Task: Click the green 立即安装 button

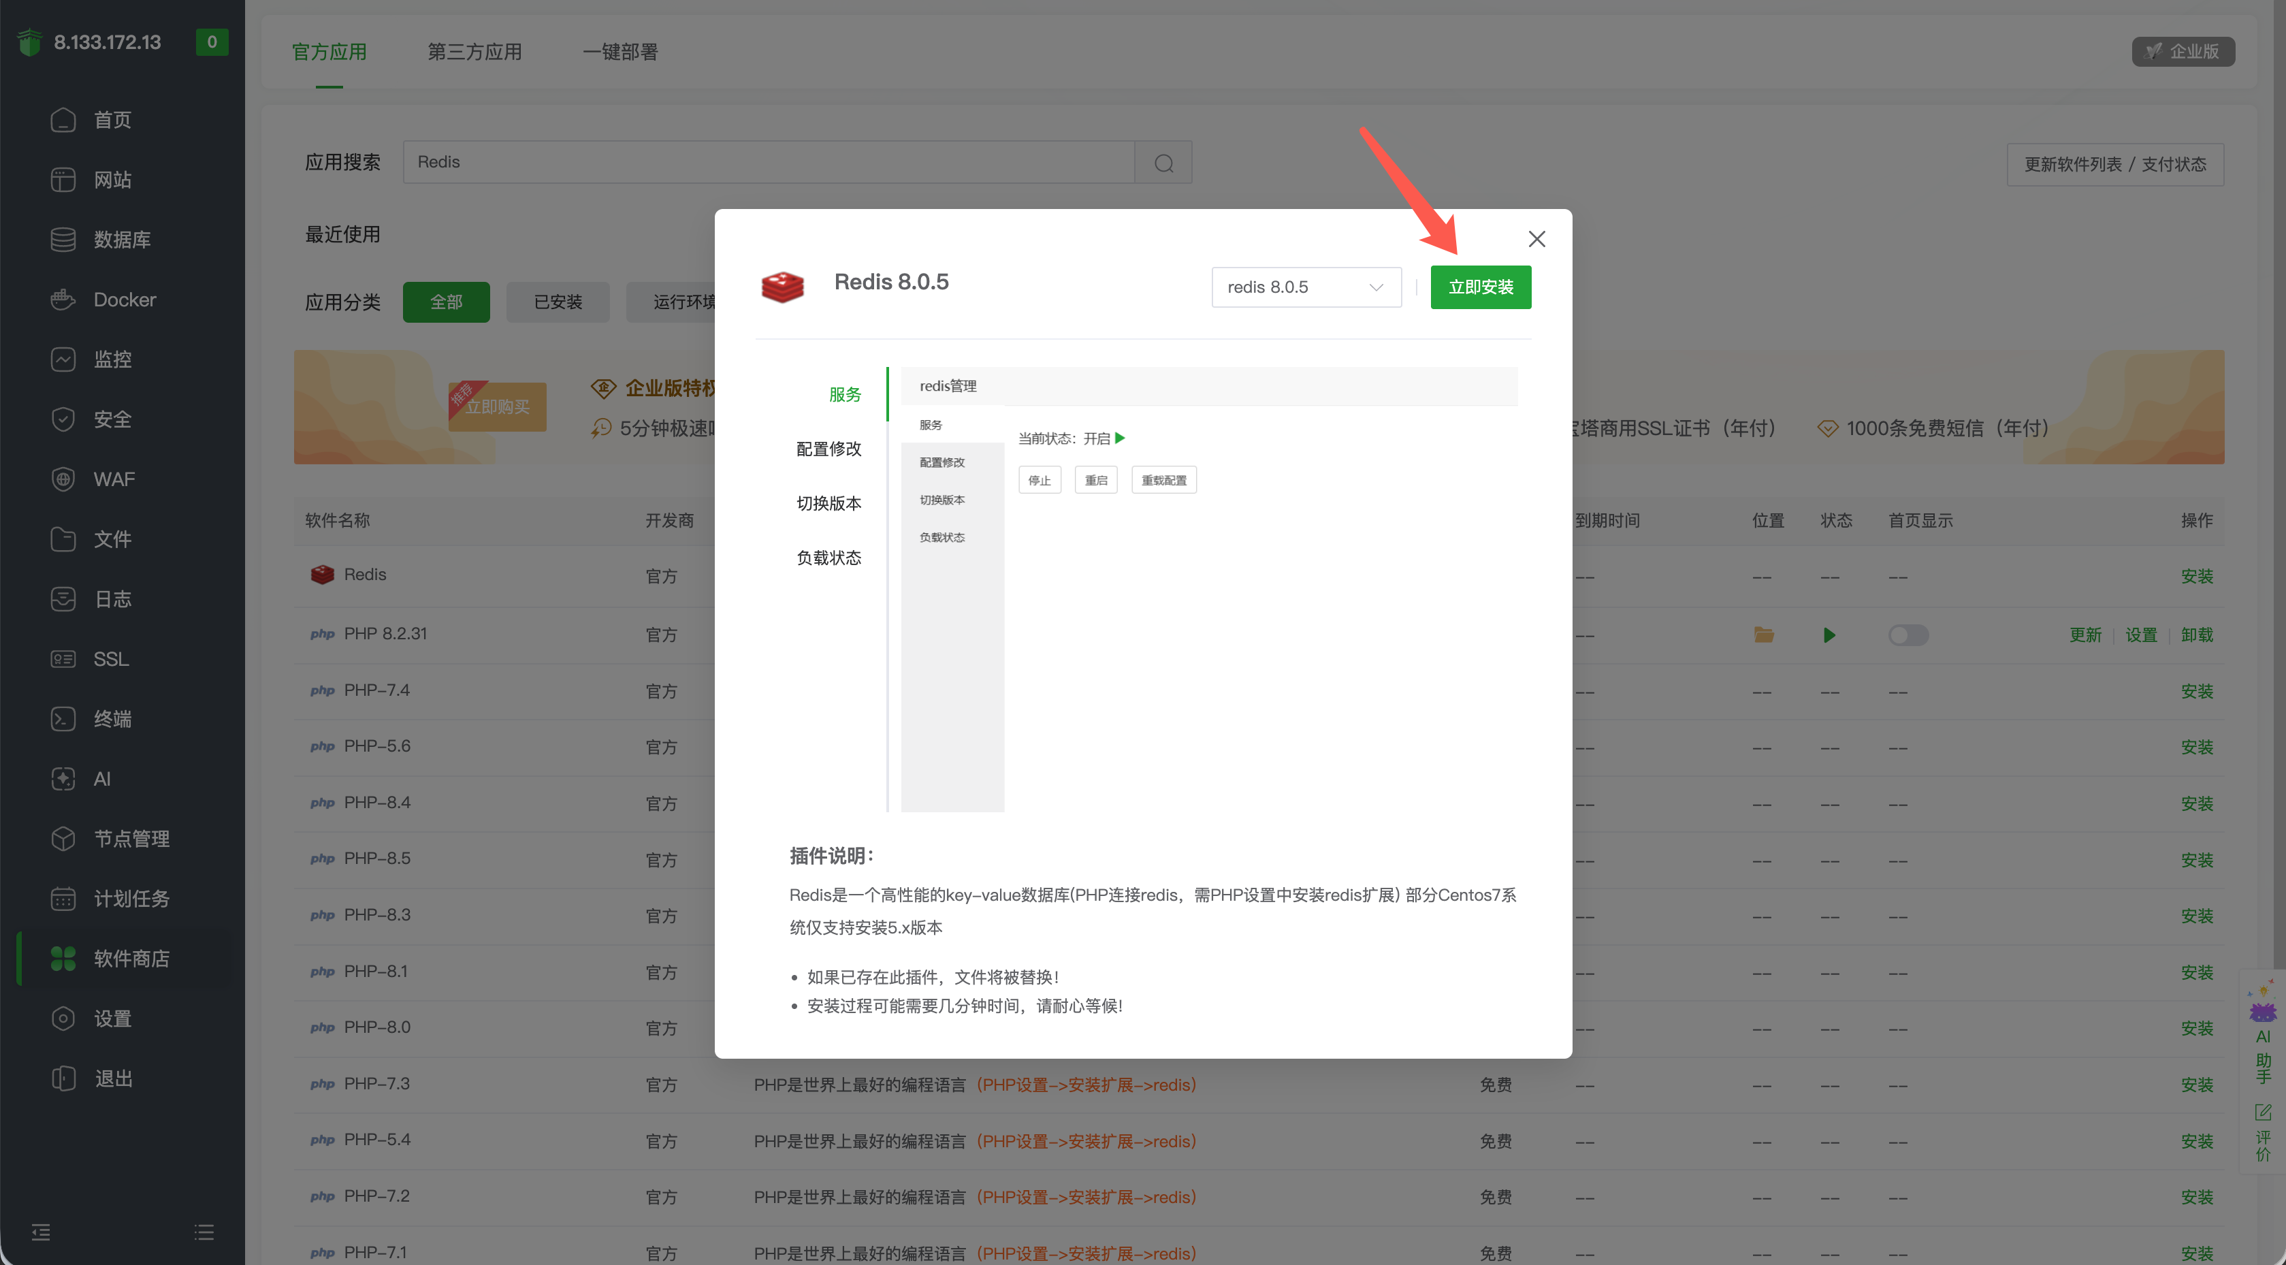Action: (1480, 287)
